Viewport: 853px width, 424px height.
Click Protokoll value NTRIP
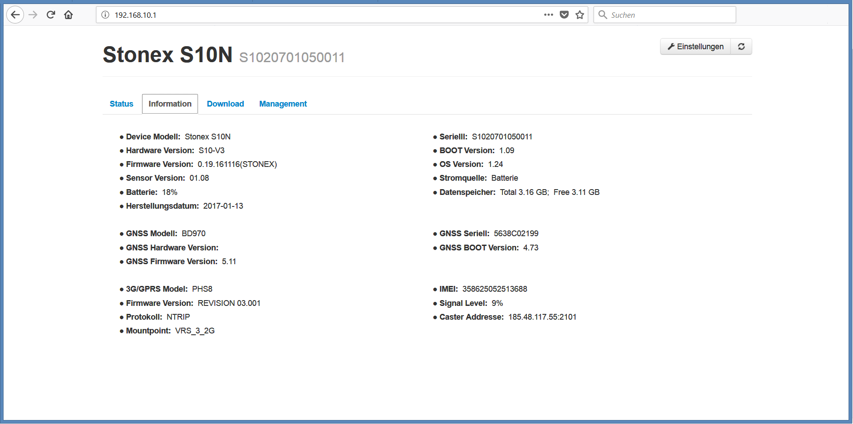coord(178,317)
